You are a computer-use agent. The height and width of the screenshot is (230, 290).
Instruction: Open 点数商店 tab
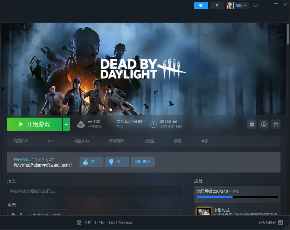pyautogui.click(x=116, y=141)
